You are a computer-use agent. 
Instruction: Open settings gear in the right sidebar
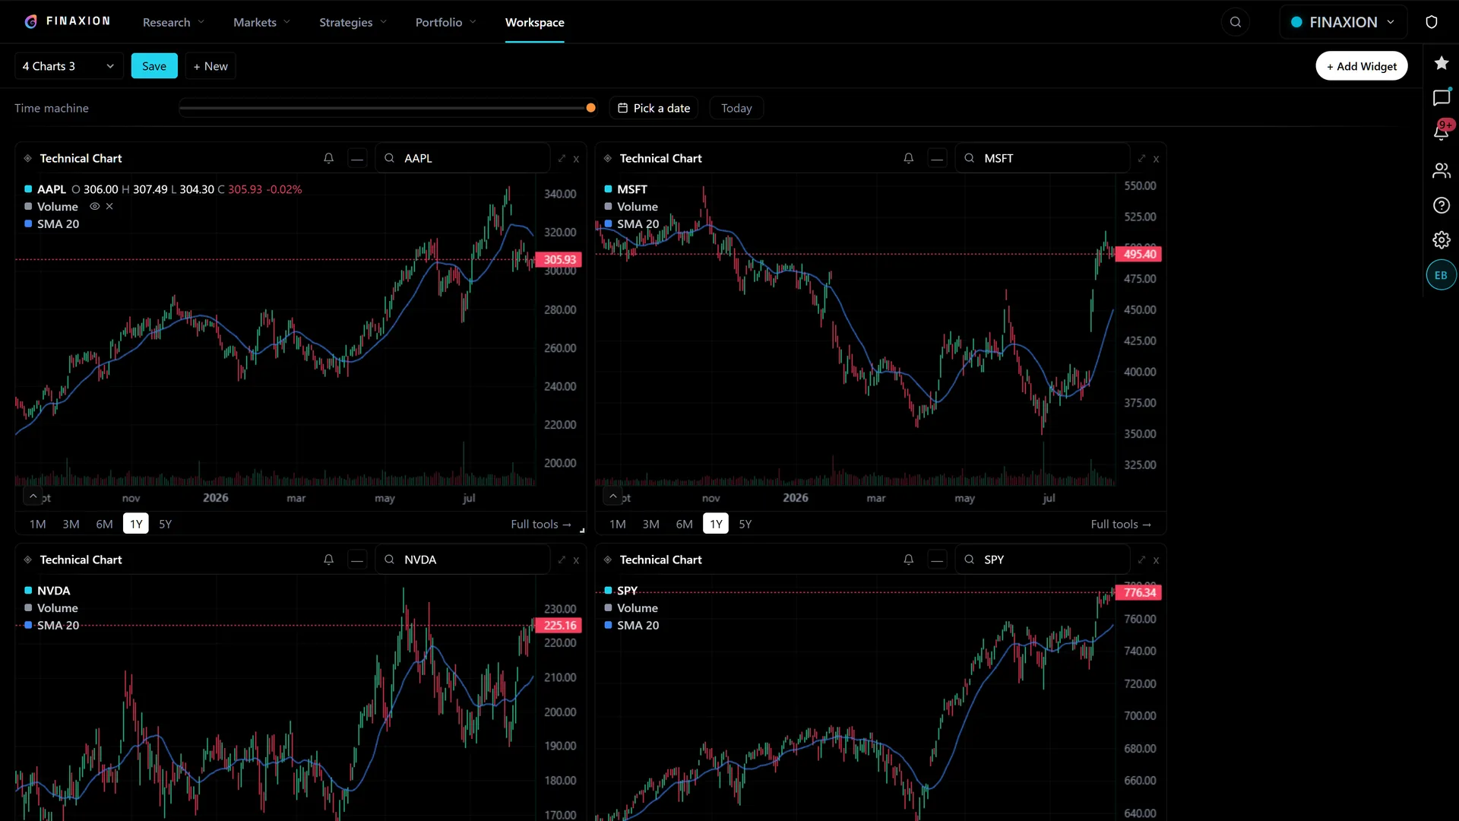coord(1442,240)
